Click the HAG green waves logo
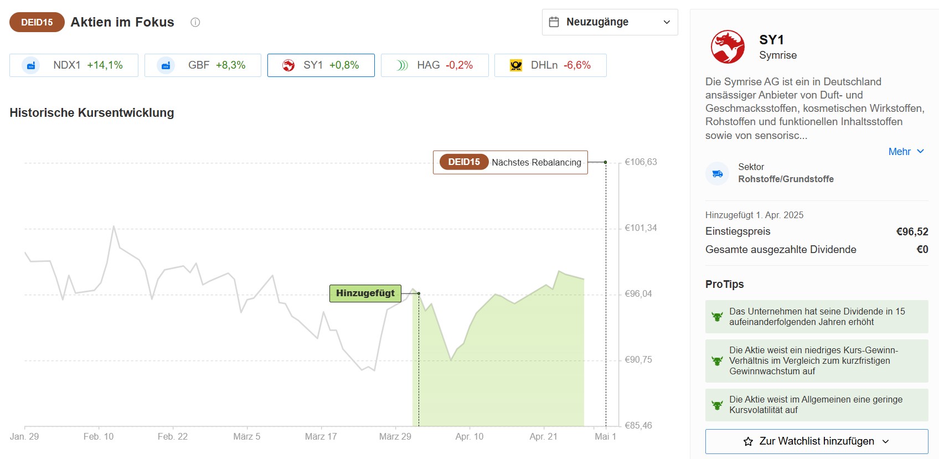This screenshot has height=459, width=939. [x=403, y=65]
